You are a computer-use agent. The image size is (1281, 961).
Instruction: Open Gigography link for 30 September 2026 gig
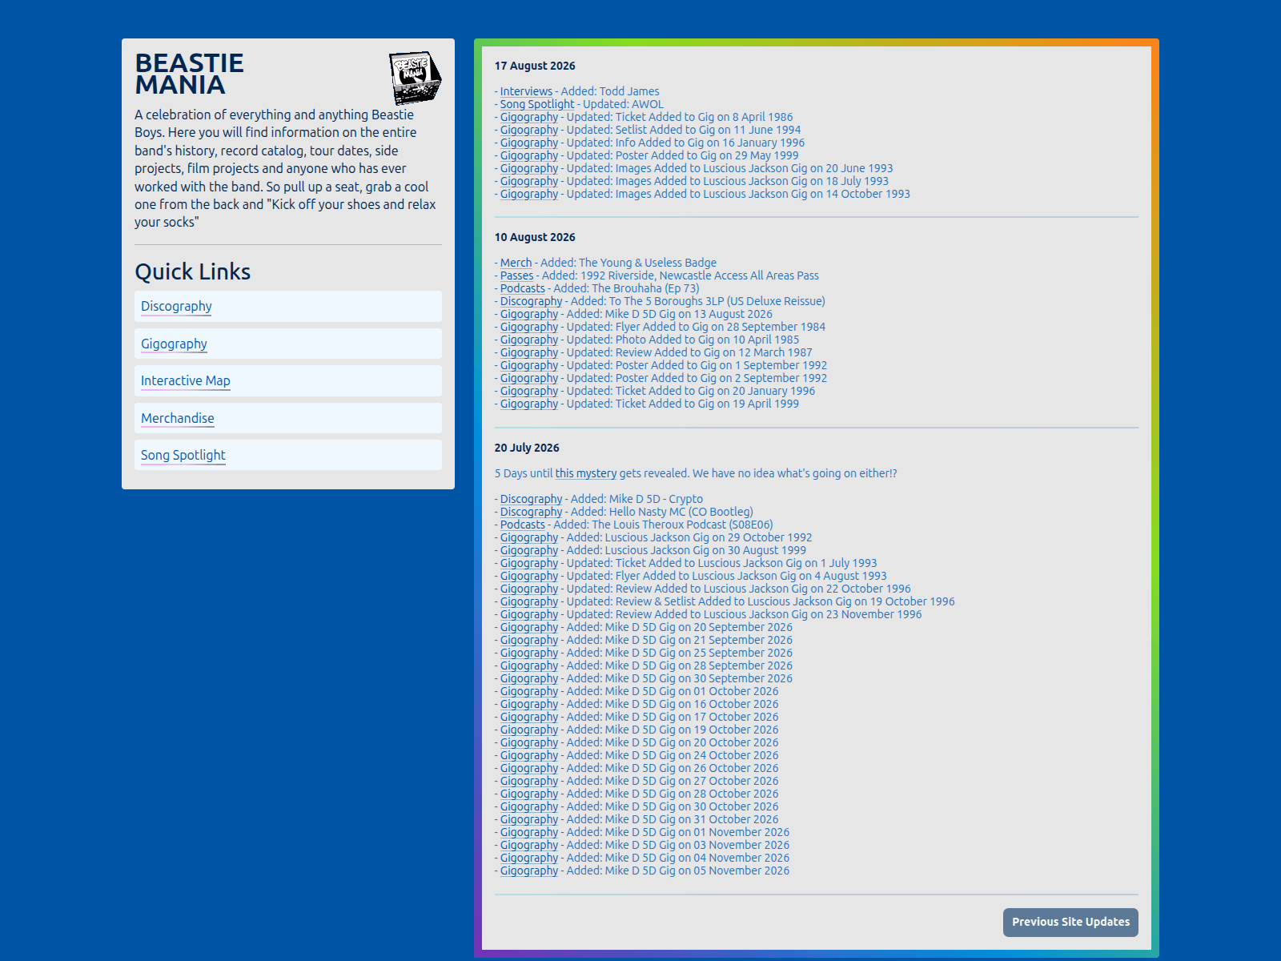pyautogui.click(x=529, y=678)
